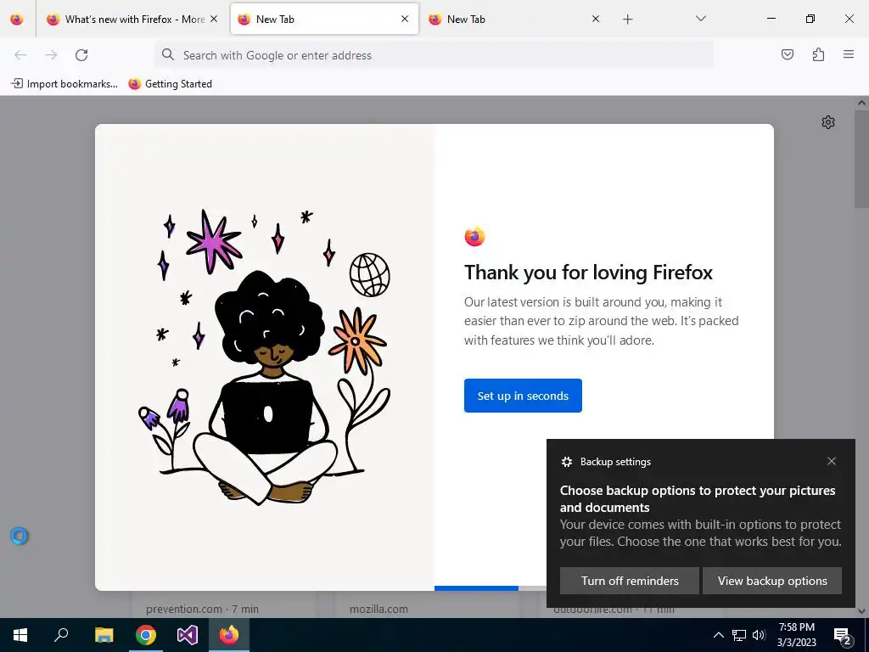Show hidden system tray icons
This screenshot has height=652, width=869.
point(718,635)
